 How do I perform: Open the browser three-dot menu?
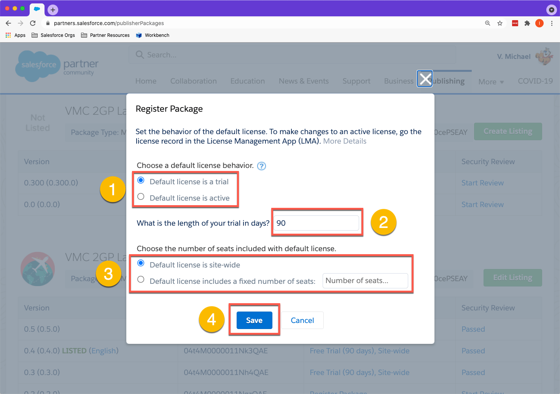(x=552, y=23)
